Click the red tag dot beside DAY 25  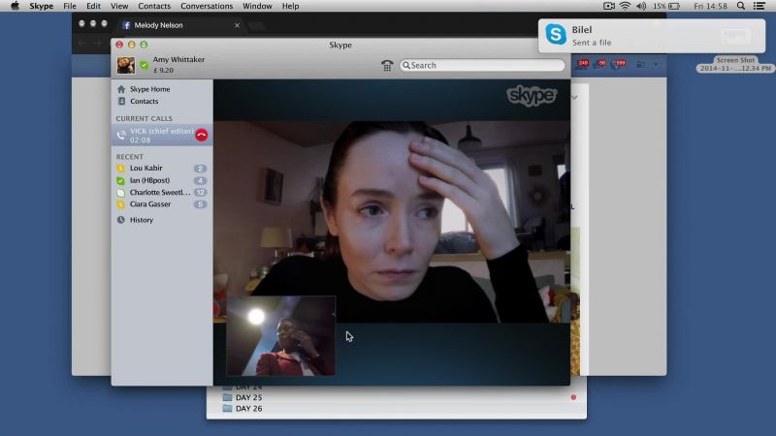click(573, 397)
